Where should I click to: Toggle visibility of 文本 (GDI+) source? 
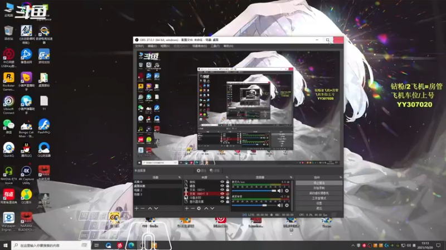tap(222, 190)
